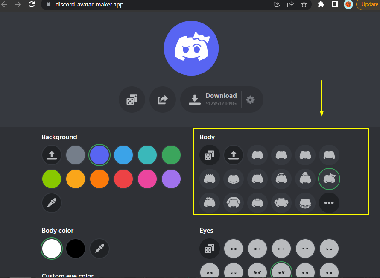Pick the horned body shape
The width and height of the screenshot is (380, 278).
point(257,179)
